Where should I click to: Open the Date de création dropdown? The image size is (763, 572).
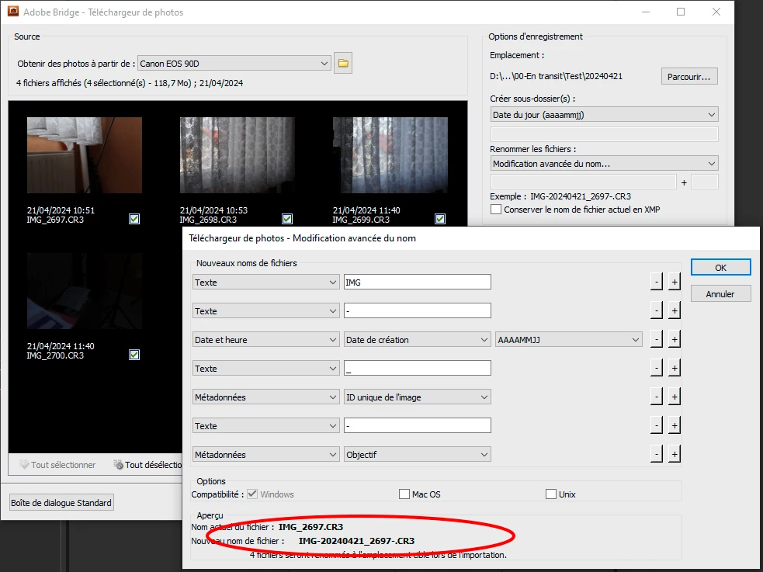(x=417, y=339)
